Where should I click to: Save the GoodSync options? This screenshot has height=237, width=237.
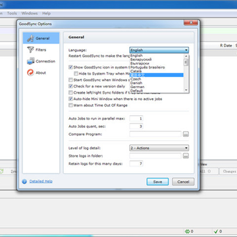pyautogui.click(x=157, y=182)
